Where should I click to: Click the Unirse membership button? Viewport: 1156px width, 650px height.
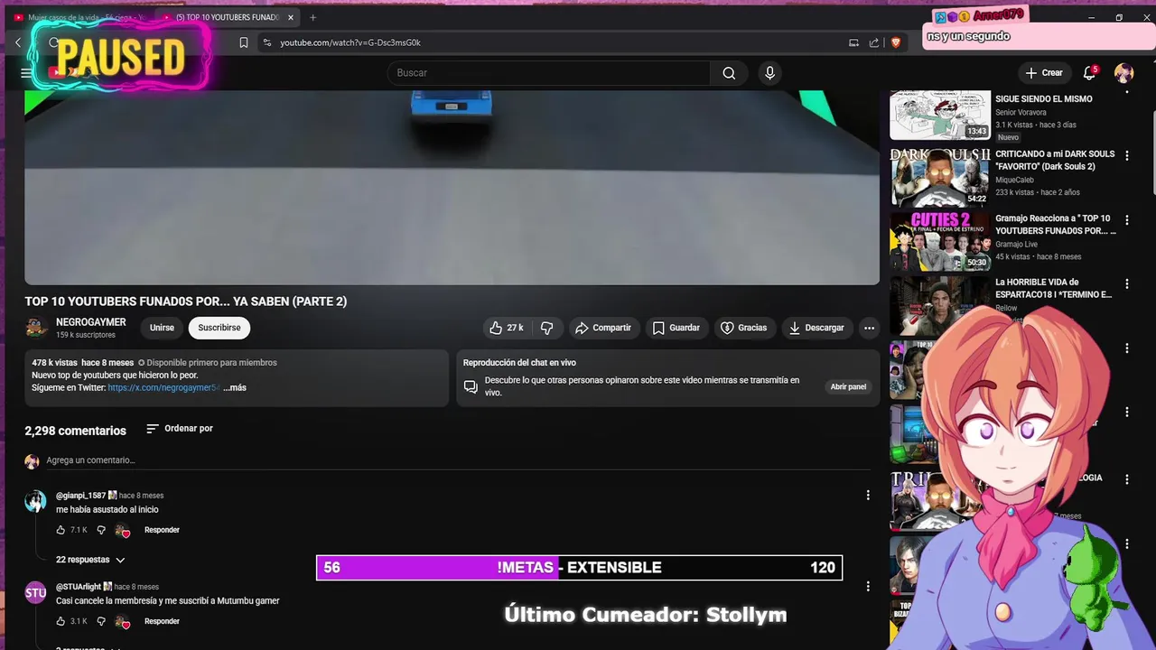tap(162, 328)
